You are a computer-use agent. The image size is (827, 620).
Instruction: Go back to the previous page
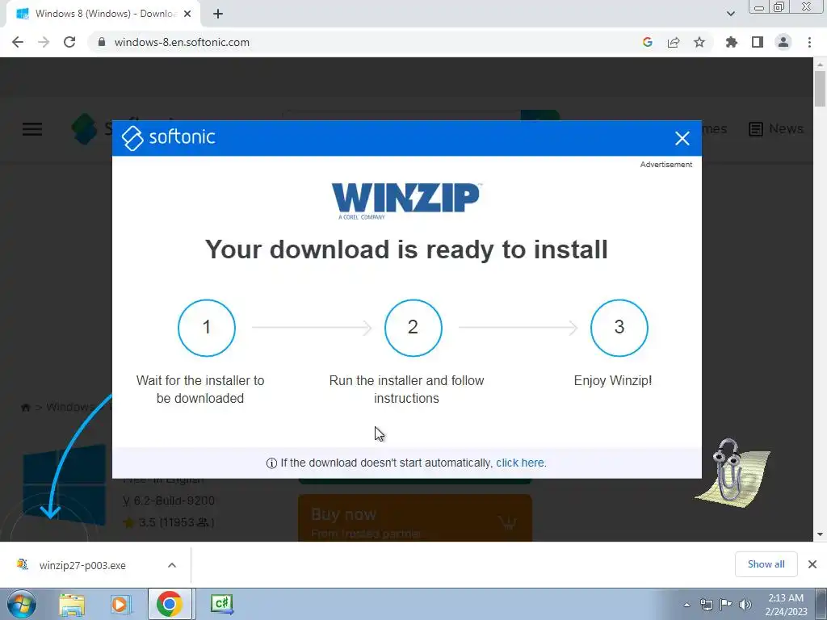tap(18, 42)
